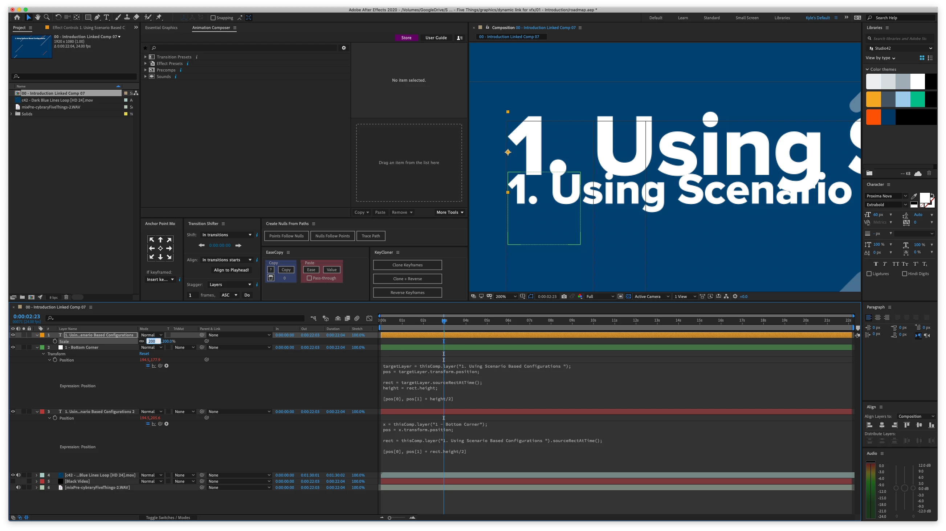Open the Proxima Nova font dropdown
Image resolution: width=946 pixels, height=531 pixels.
click(905, 196)
